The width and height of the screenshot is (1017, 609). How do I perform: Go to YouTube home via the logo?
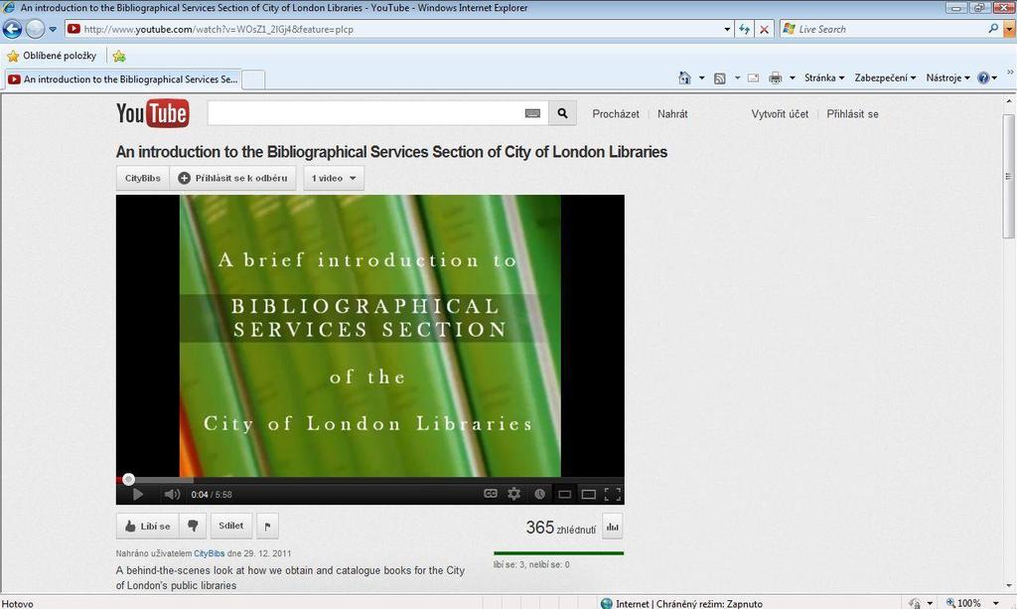pos(152,113)
